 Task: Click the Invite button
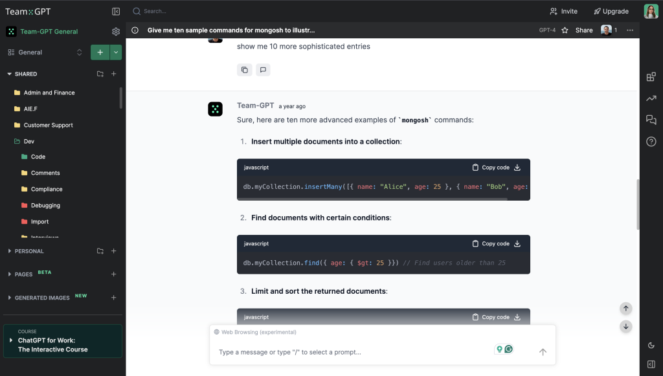[563, 12]
